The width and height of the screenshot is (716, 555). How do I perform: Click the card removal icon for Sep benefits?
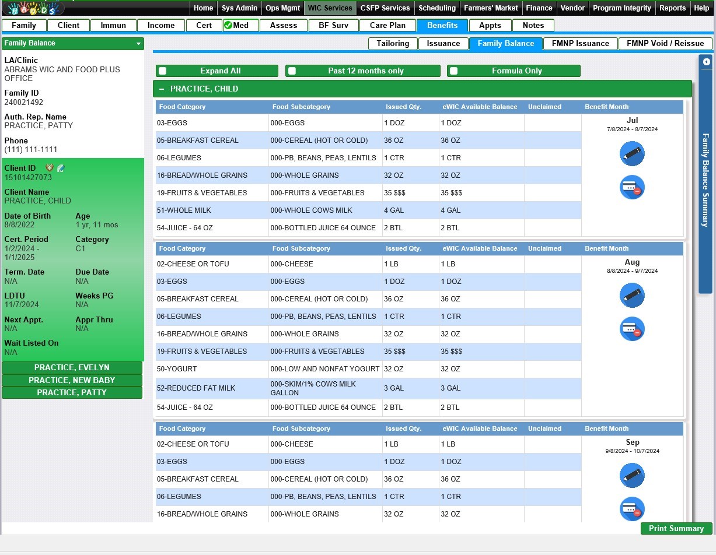[x=632, y=509]
